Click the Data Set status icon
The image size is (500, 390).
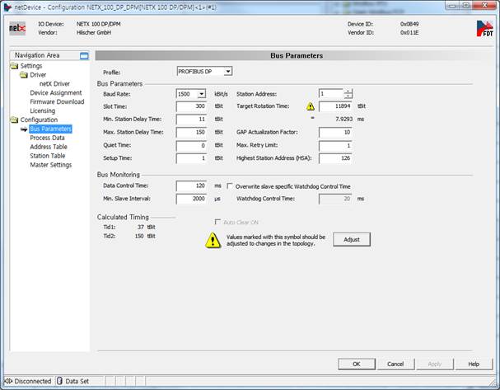tap(59, 381)
